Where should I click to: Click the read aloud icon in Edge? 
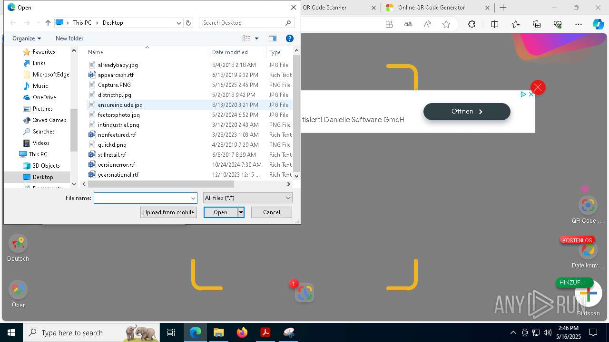pyautogui.click(x=427, y=24)
